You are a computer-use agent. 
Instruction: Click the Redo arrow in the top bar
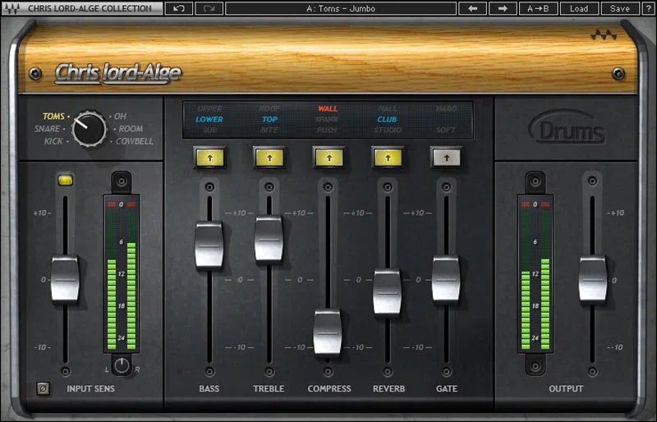209,8
